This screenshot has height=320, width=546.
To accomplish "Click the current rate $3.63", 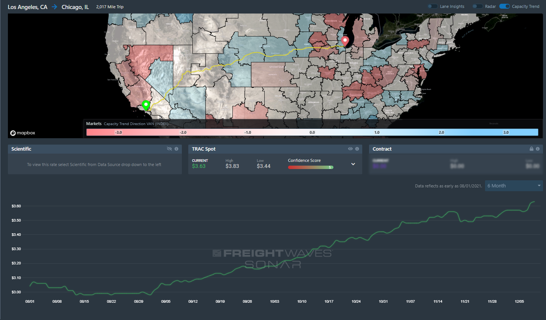I will pos(199,166).
